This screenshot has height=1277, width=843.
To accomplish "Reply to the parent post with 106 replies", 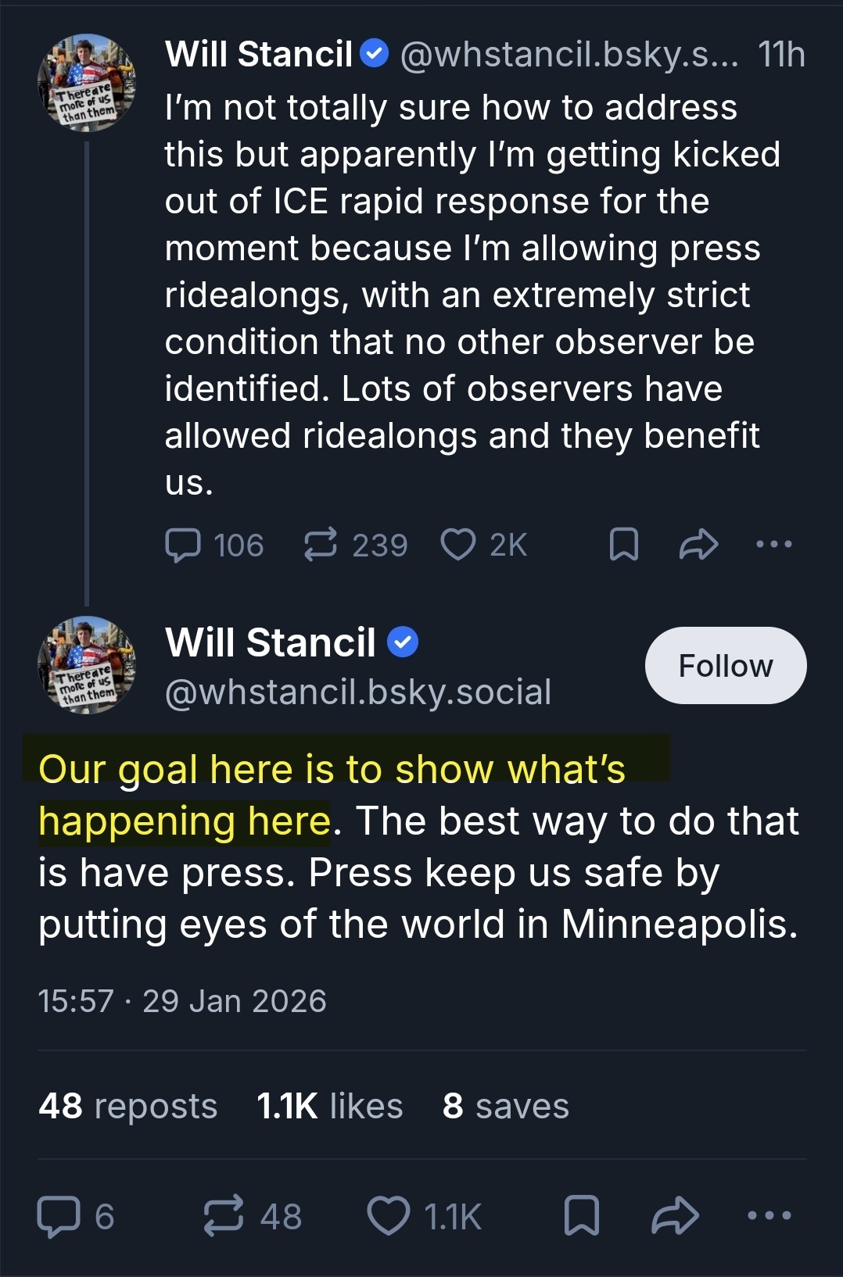I will coord(183,545).
